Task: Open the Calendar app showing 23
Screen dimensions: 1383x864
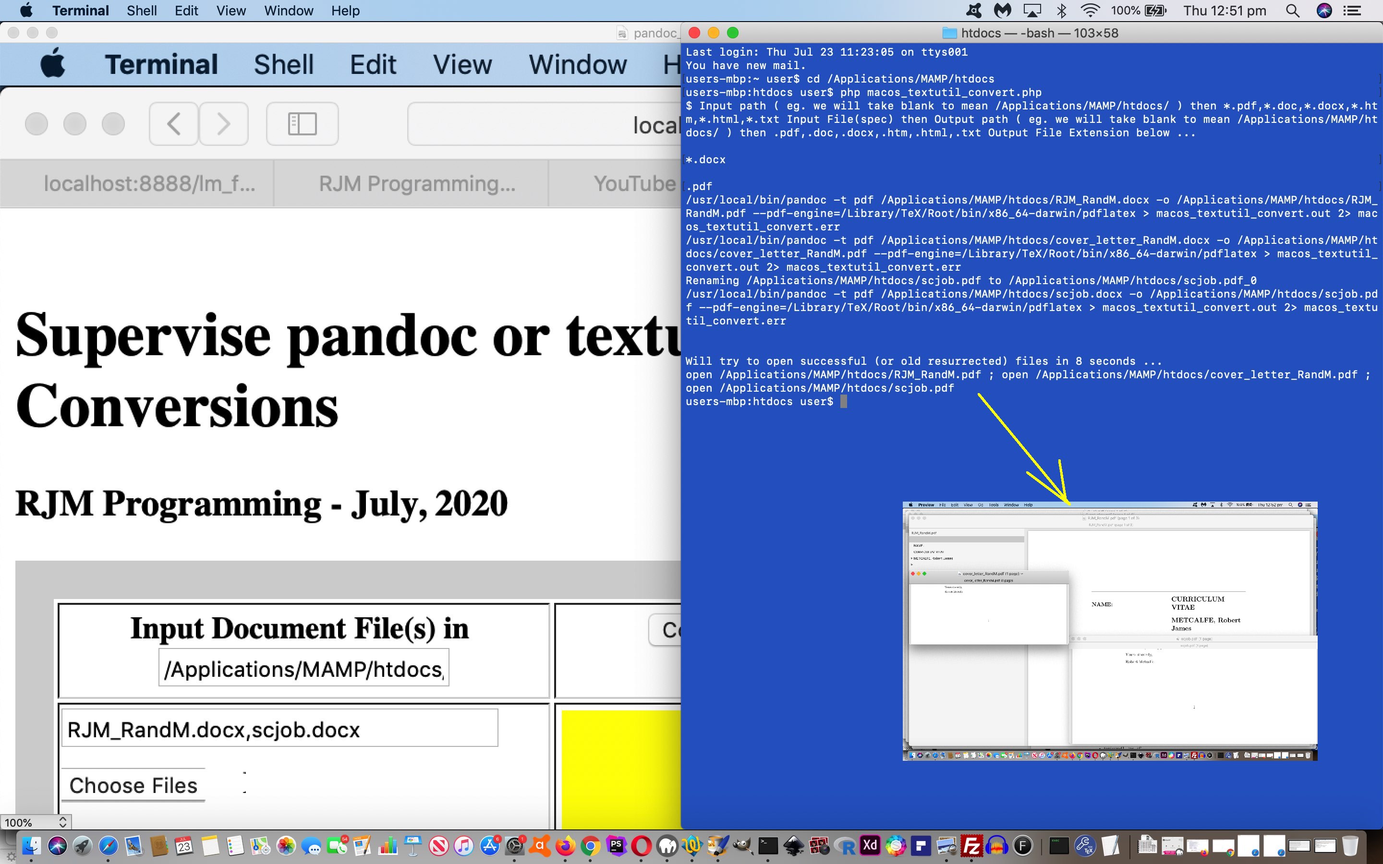Action: [184, 846]
